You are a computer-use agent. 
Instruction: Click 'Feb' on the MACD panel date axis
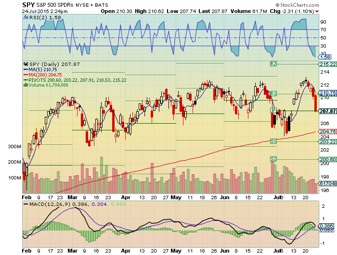(26, 251)
